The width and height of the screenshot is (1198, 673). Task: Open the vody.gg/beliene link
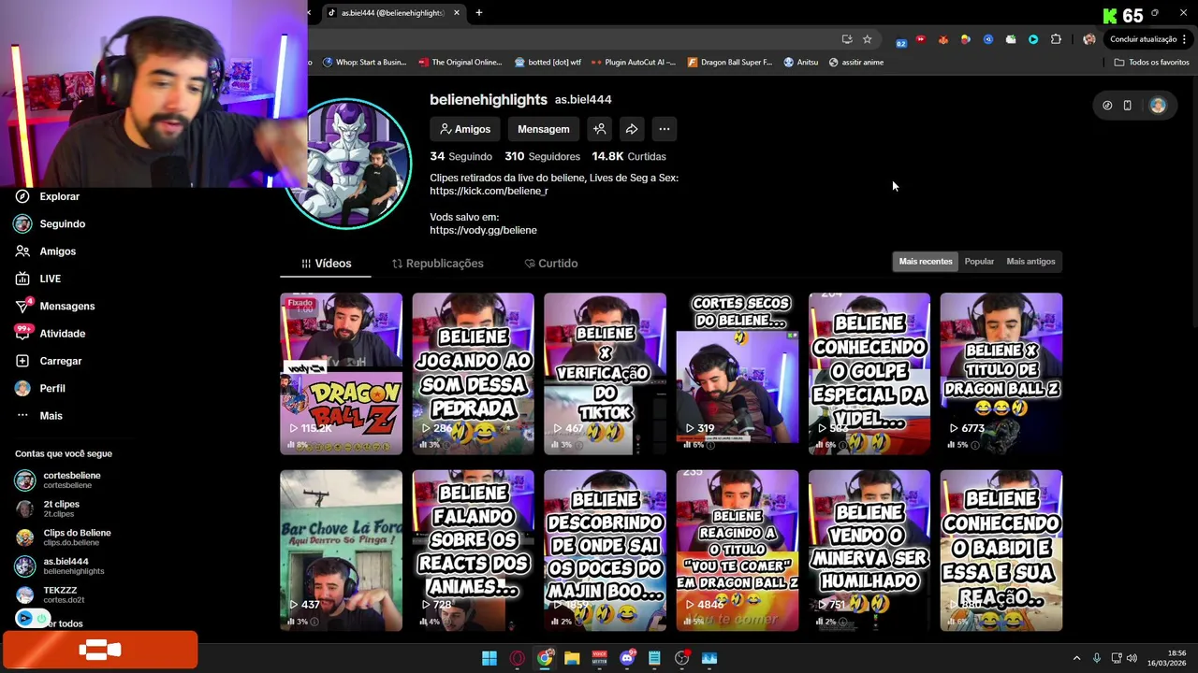pyautogui.click(x=483, y=230)
